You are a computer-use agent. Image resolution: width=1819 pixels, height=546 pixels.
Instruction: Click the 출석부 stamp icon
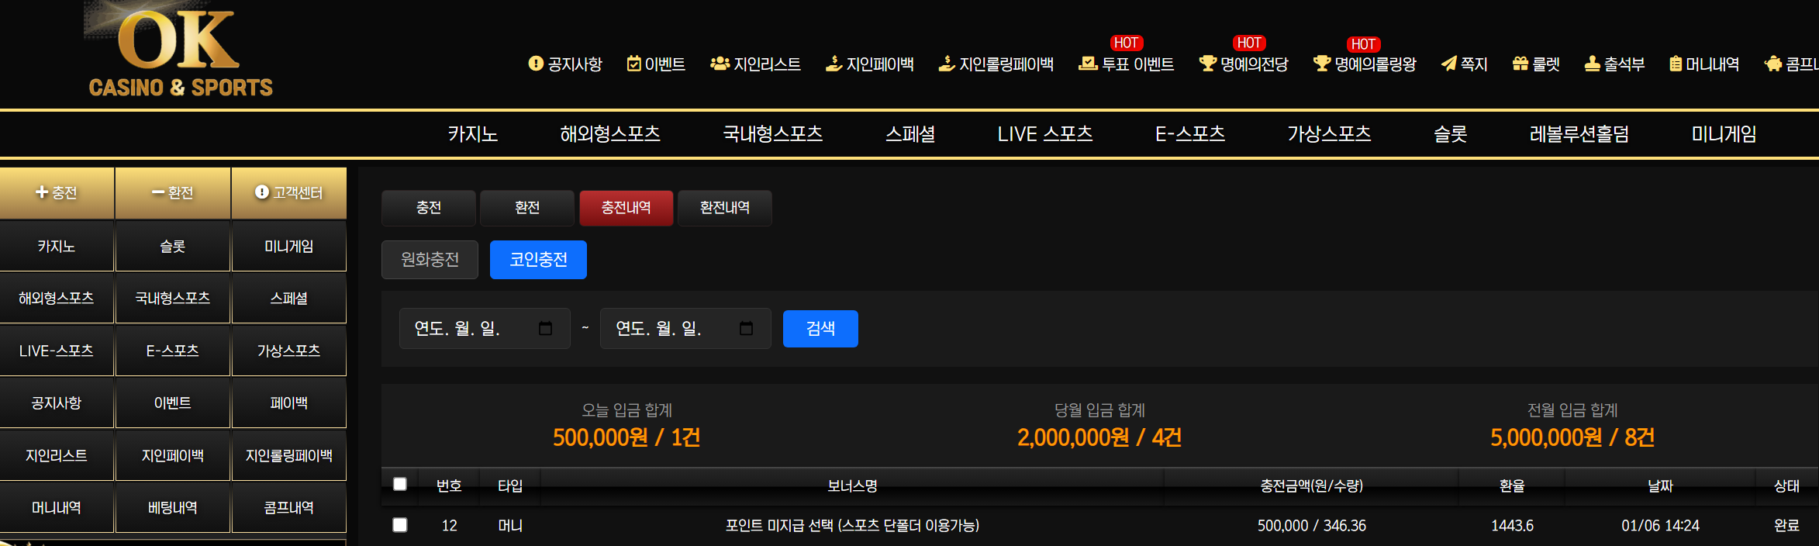1592,64
